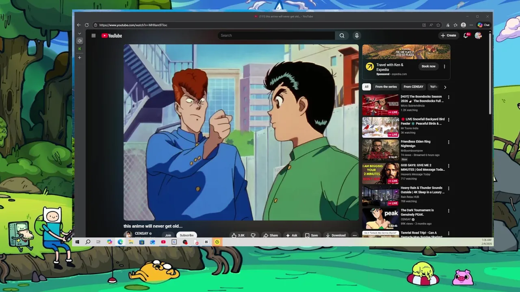Click the Join membership button
The width and height of the screenshot is (520, 292).
tap(168, 235)
